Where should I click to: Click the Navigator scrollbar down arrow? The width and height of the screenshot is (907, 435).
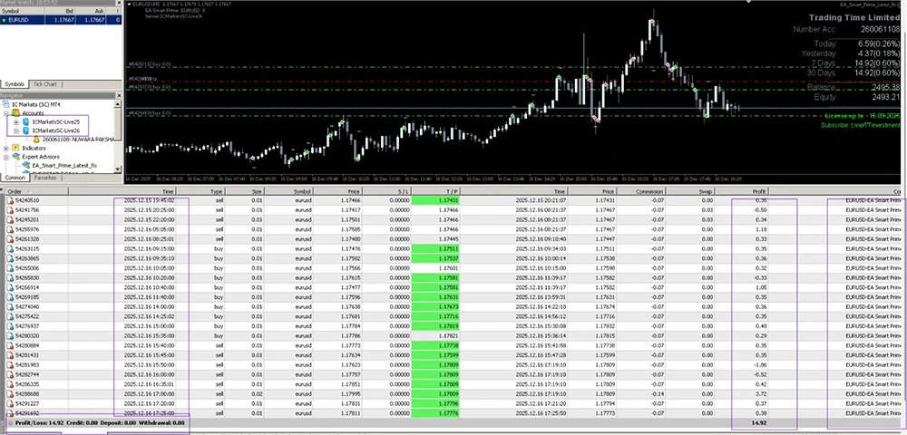coord(116,169)
